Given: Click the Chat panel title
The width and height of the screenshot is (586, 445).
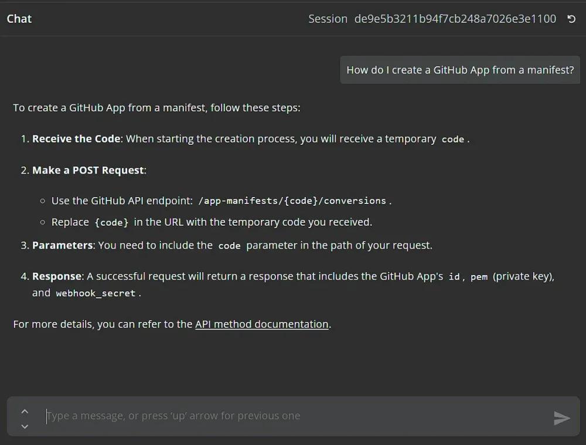Looking at the screenshot, I should click(19, 19).
